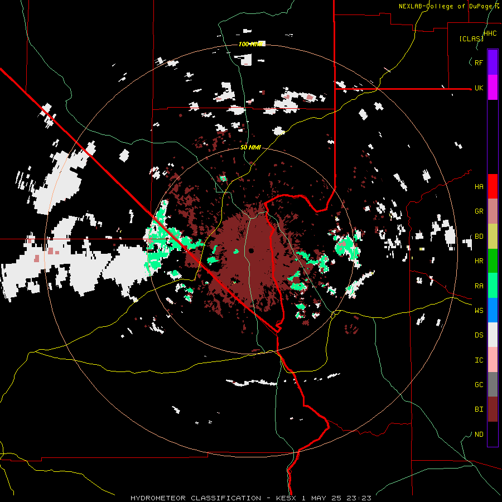The image size is (502, 502).
Task: Click the UK magenta legend swatch
Action: (x=493, y=88)
